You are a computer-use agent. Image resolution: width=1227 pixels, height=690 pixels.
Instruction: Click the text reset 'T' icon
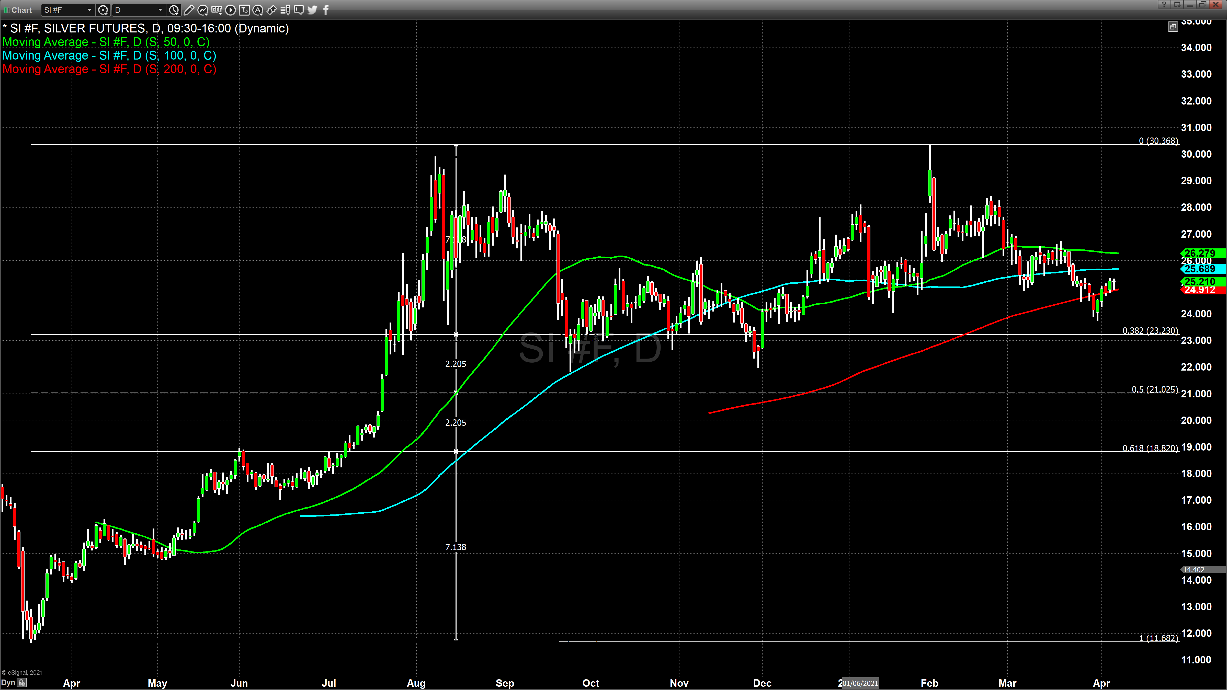coord(244,9)
